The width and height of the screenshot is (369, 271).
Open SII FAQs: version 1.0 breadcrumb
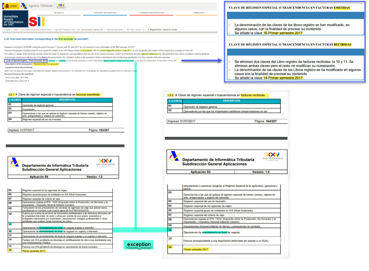tap(135, 30)
